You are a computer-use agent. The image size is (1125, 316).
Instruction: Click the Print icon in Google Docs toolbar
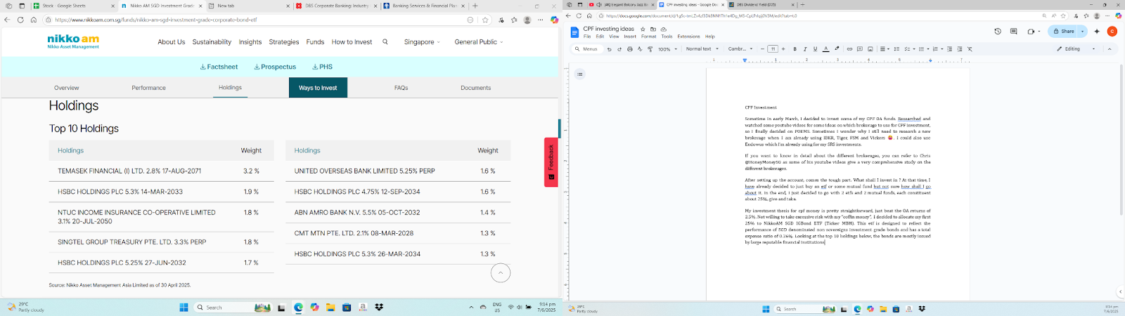630,49
